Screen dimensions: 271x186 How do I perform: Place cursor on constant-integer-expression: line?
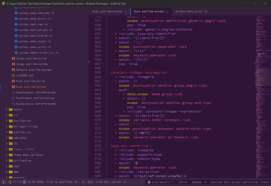(x=139, y=73)
